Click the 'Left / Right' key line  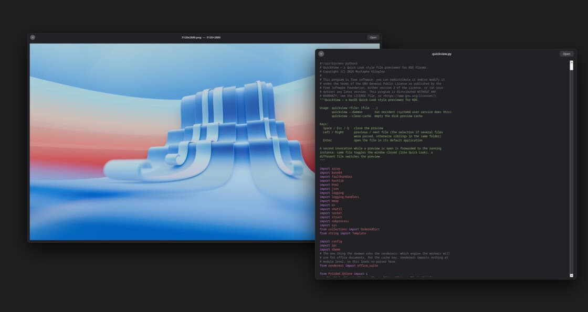383,132
